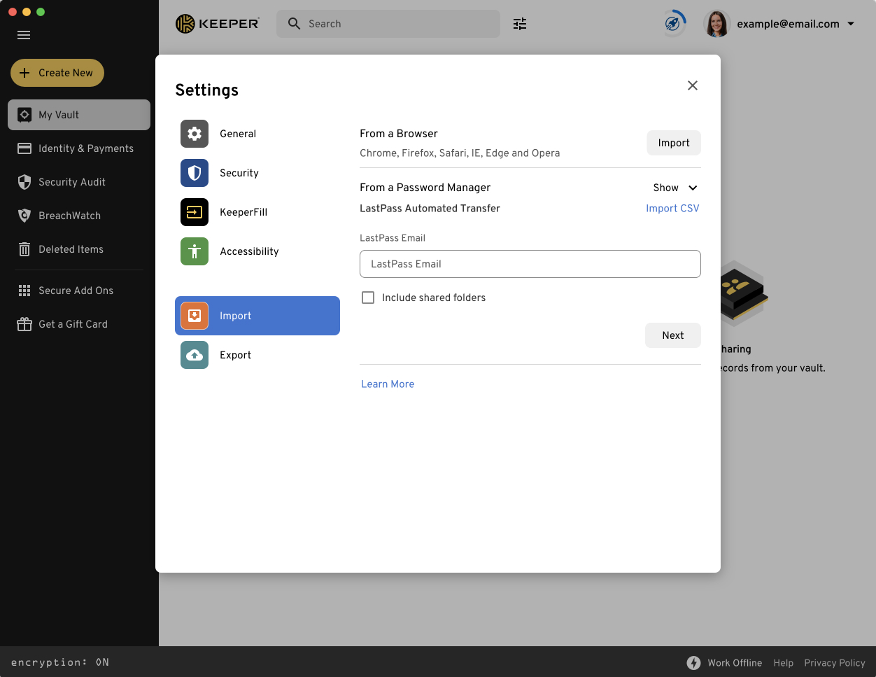Select the Export cloud icon
Image resolution: width=876 pixels, height=677 pixels.
pyautogui.click(x=195, y=355)
